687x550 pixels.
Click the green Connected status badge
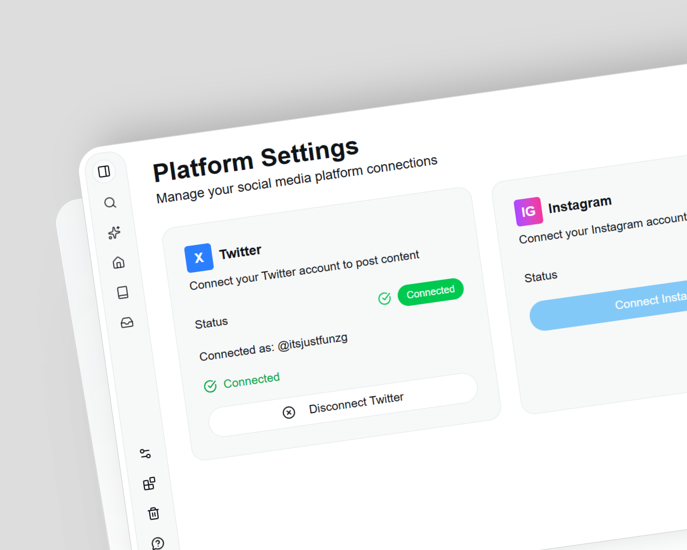click(430, 292)
